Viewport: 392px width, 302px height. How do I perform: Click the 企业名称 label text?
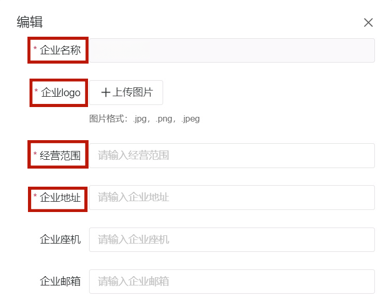[x=60, y=50]
